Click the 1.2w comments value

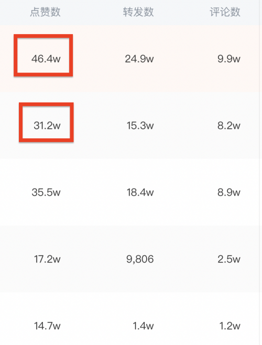click(230, 326)
